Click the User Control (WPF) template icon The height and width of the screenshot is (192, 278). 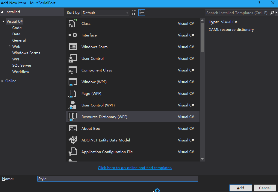tap(72, 105)
